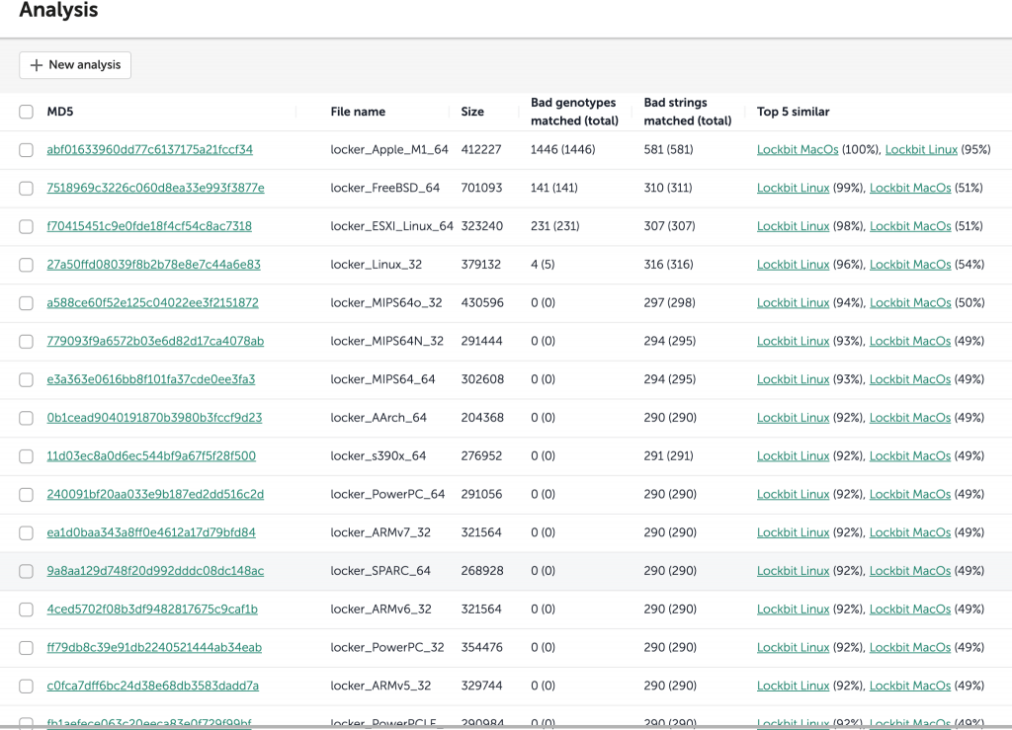The height and width of the screenshot is (730, 1012).
Task: Click the size value 701093
Action: pos(481,188)
